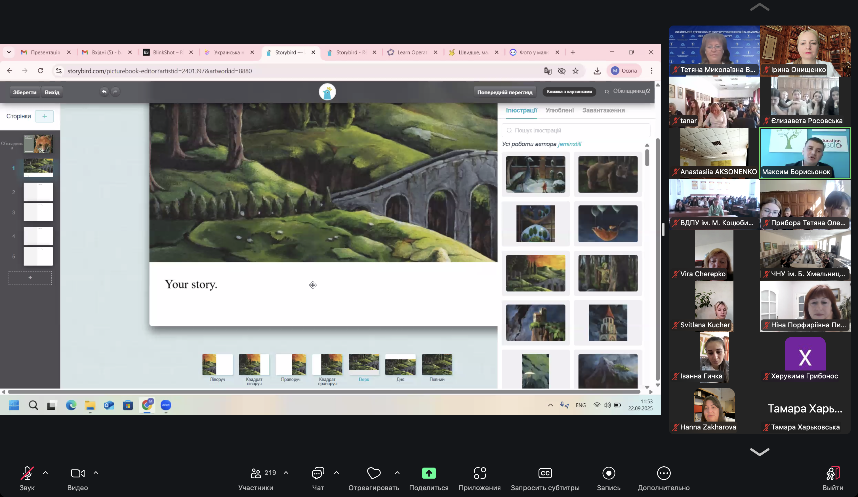The height and width of the screenshot is (497, 858).
Task: Bookmark page with the star icon
Action: (x=575, y=71)
